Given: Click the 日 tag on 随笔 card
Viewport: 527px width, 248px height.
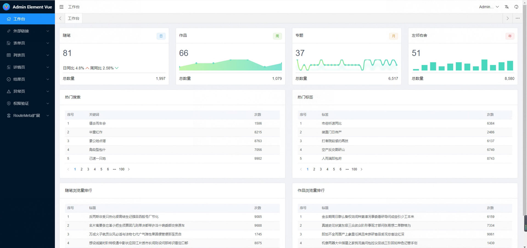Looking at the screenshot, I should pos(161,36).
